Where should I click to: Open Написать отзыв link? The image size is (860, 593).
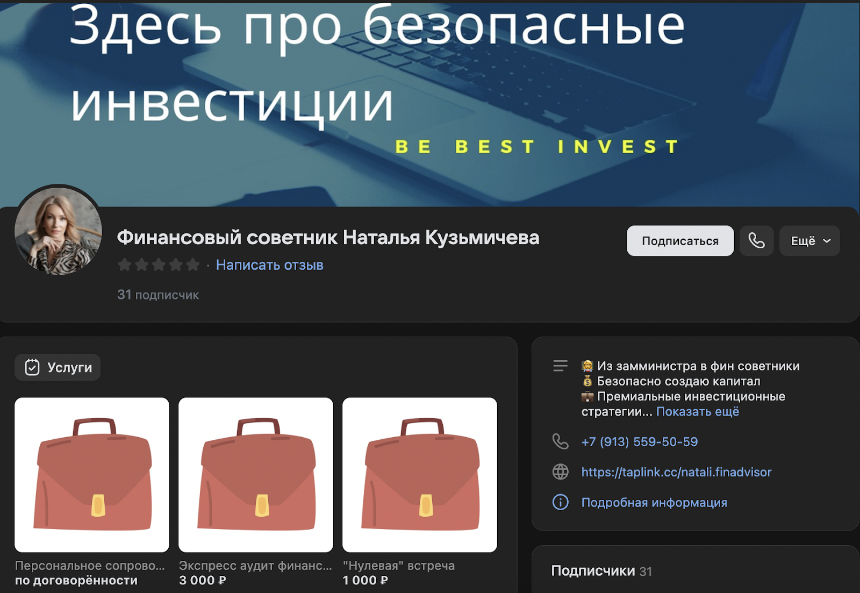[269, 265]
